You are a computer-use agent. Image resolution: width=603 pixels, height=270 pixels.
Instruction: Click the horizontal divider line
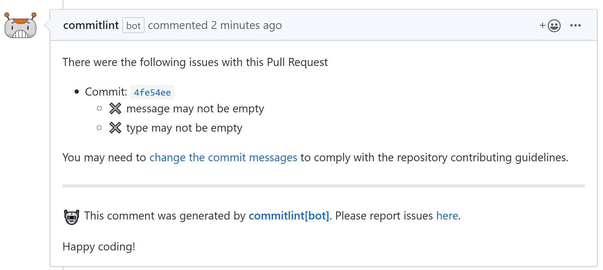[323, 186]
